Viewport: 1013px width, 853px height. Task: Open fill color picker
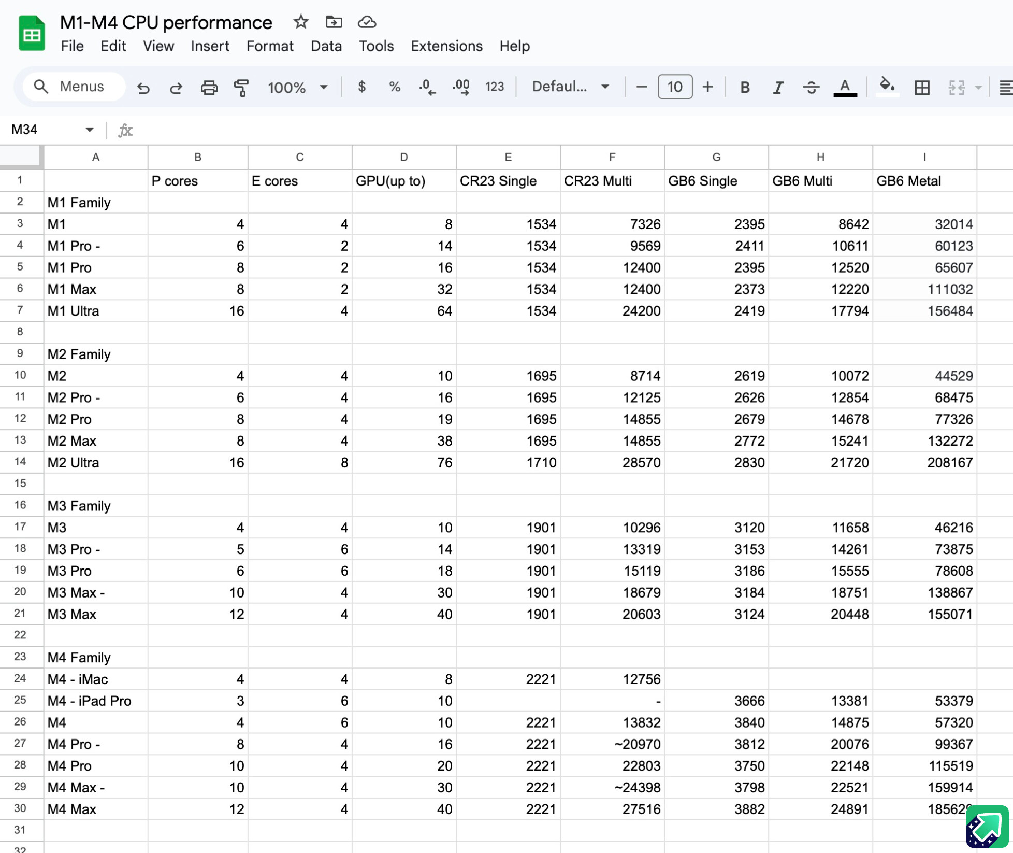coord(887,86)
